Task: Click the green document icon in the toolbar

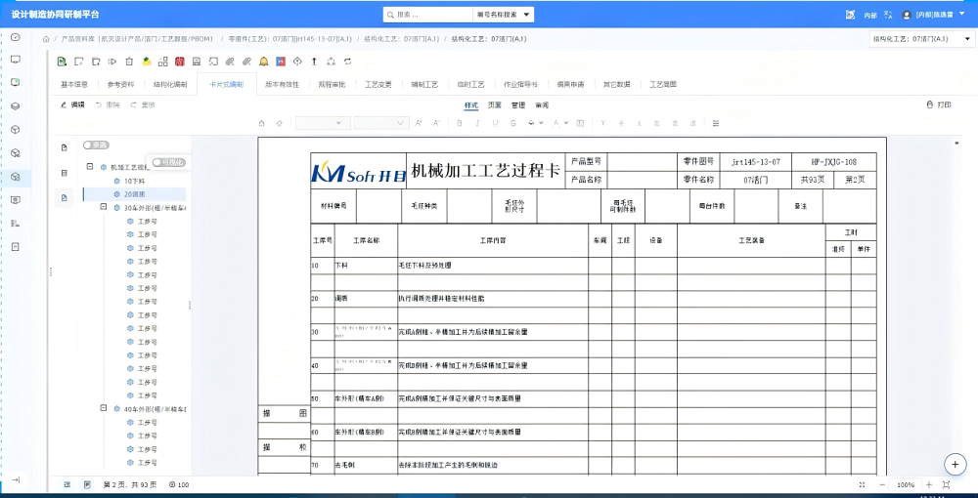Action: 62,62
